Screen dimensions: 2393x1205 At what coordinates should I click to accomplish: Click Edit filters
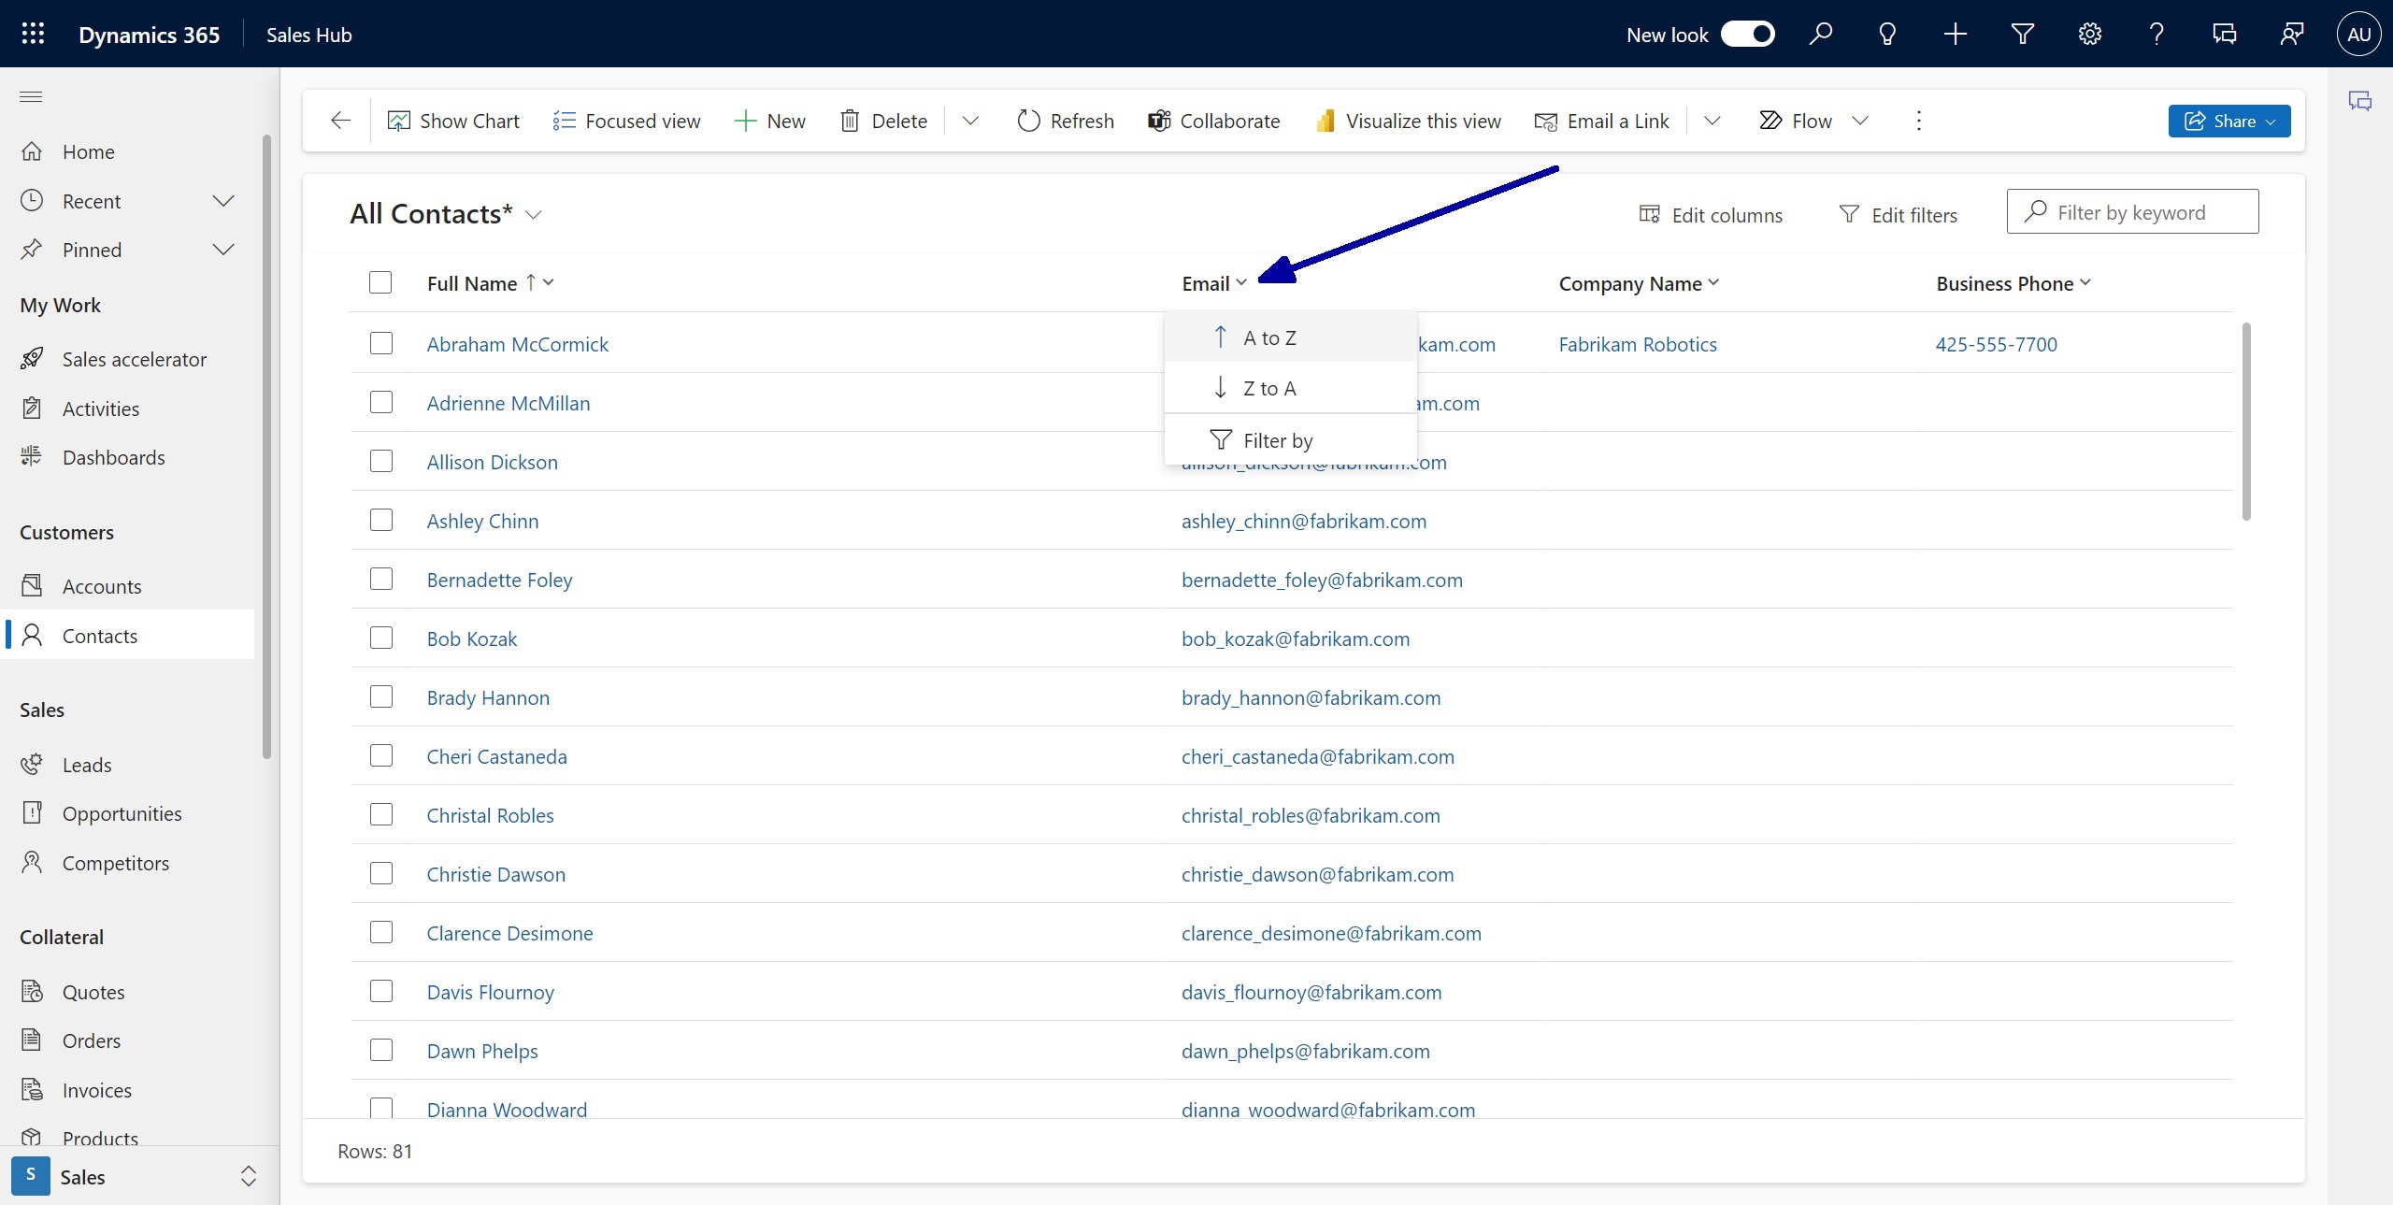click(x=1898, y=215)
